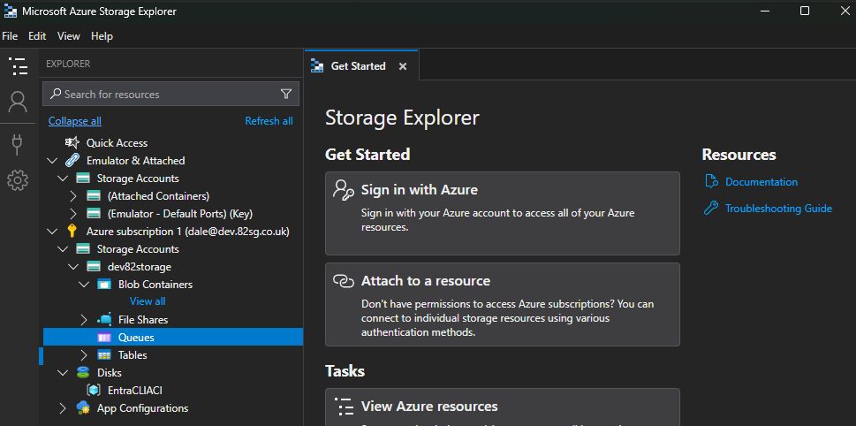Open the Explorer activity bar icon
The image size is (856, 426).
[x=18, y=66]
